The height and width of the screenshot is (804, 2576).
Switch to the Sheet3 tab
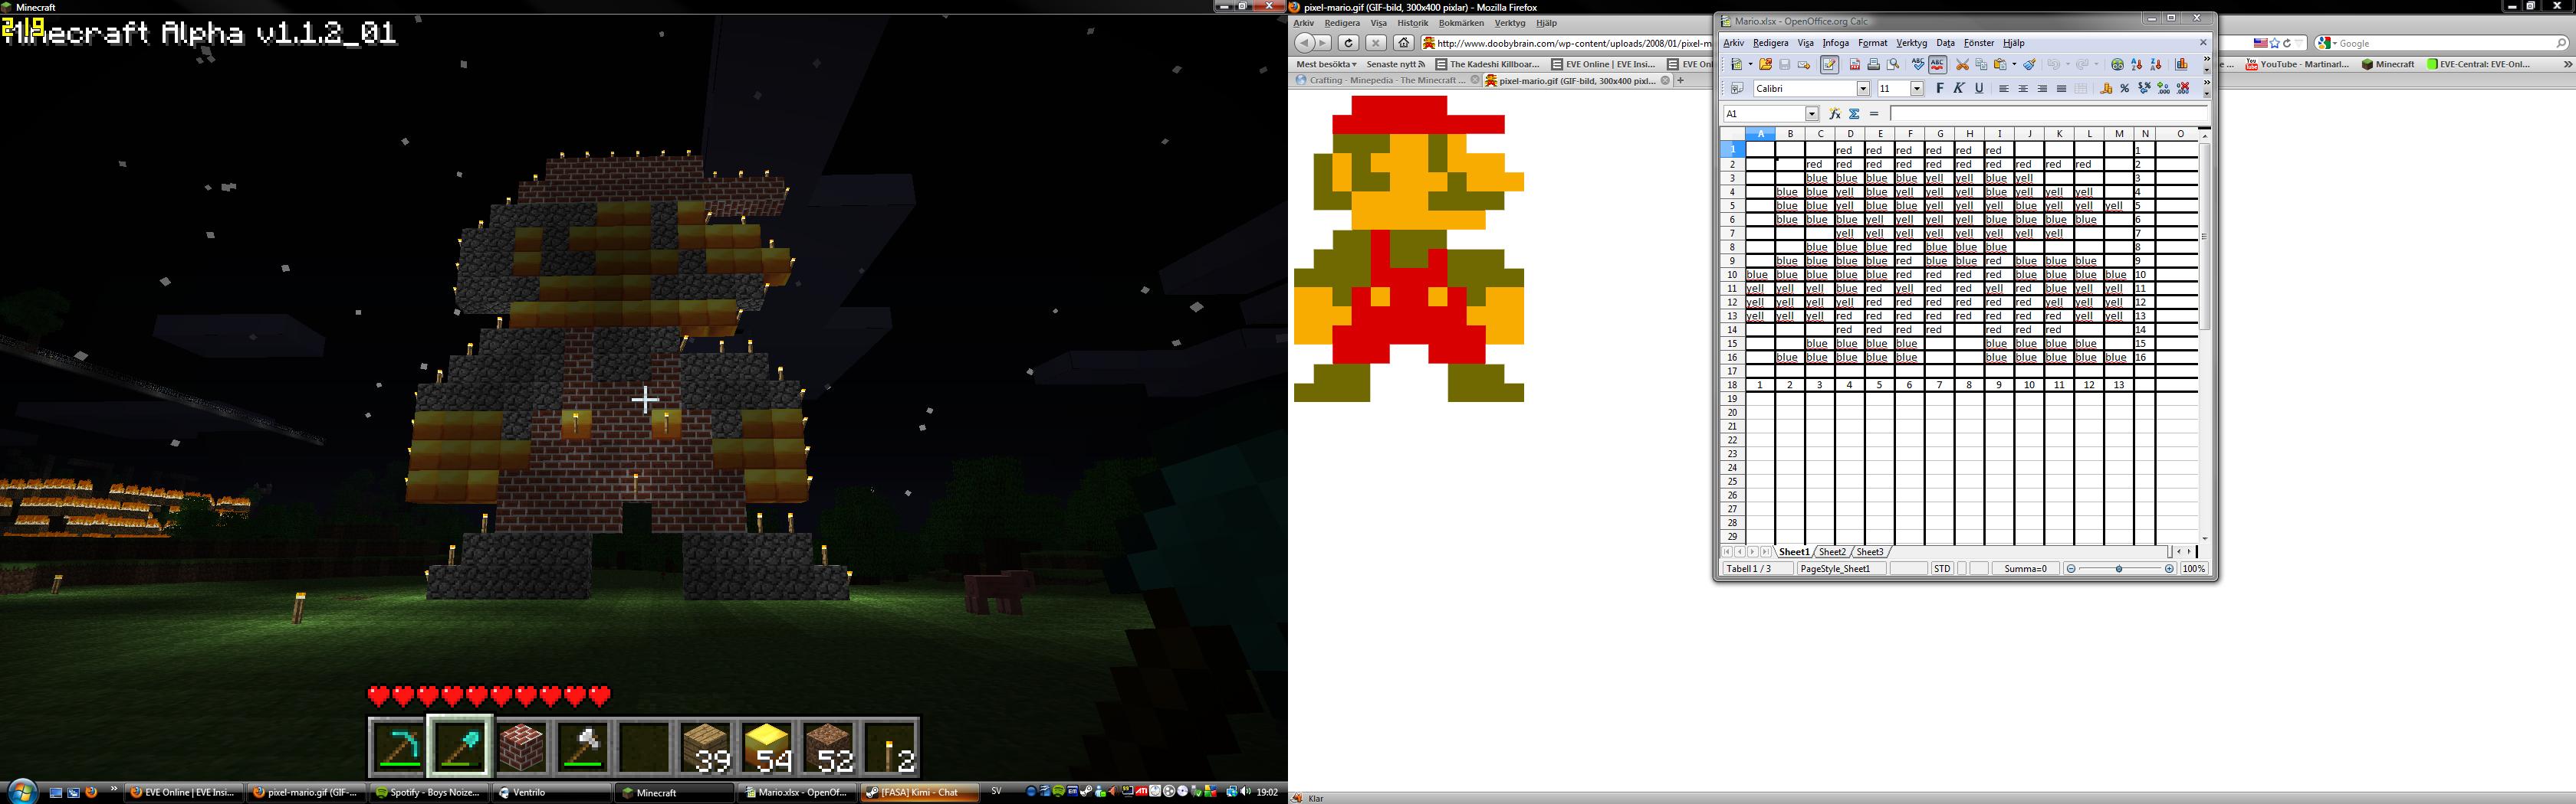[1869, 552]
